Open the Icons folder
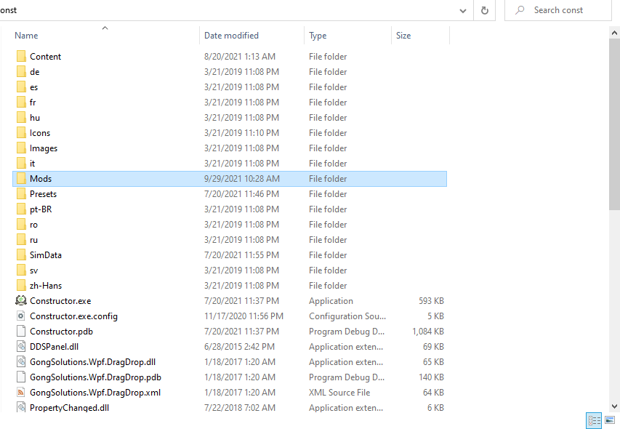Image resolution: width=620 pixels, height=429 pixels. tap(40, 132)
